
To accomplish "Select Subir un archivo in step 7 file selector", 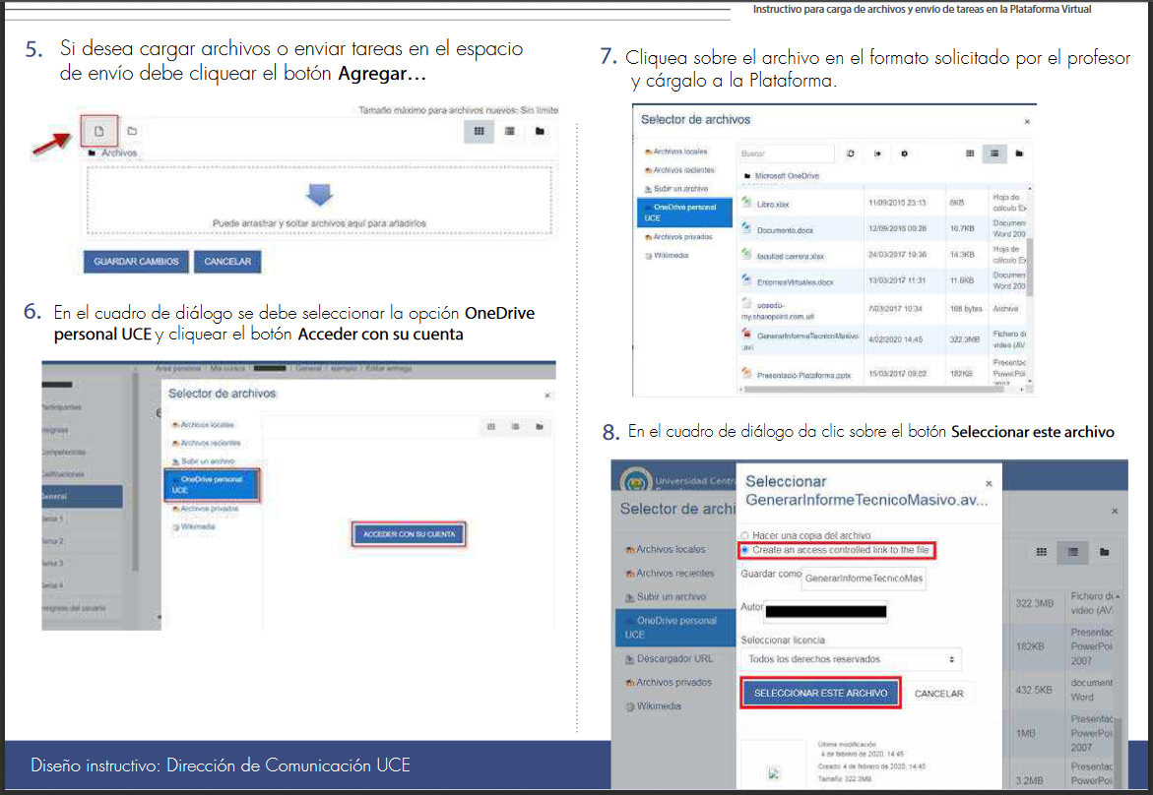I will click(x=676, y=189).
